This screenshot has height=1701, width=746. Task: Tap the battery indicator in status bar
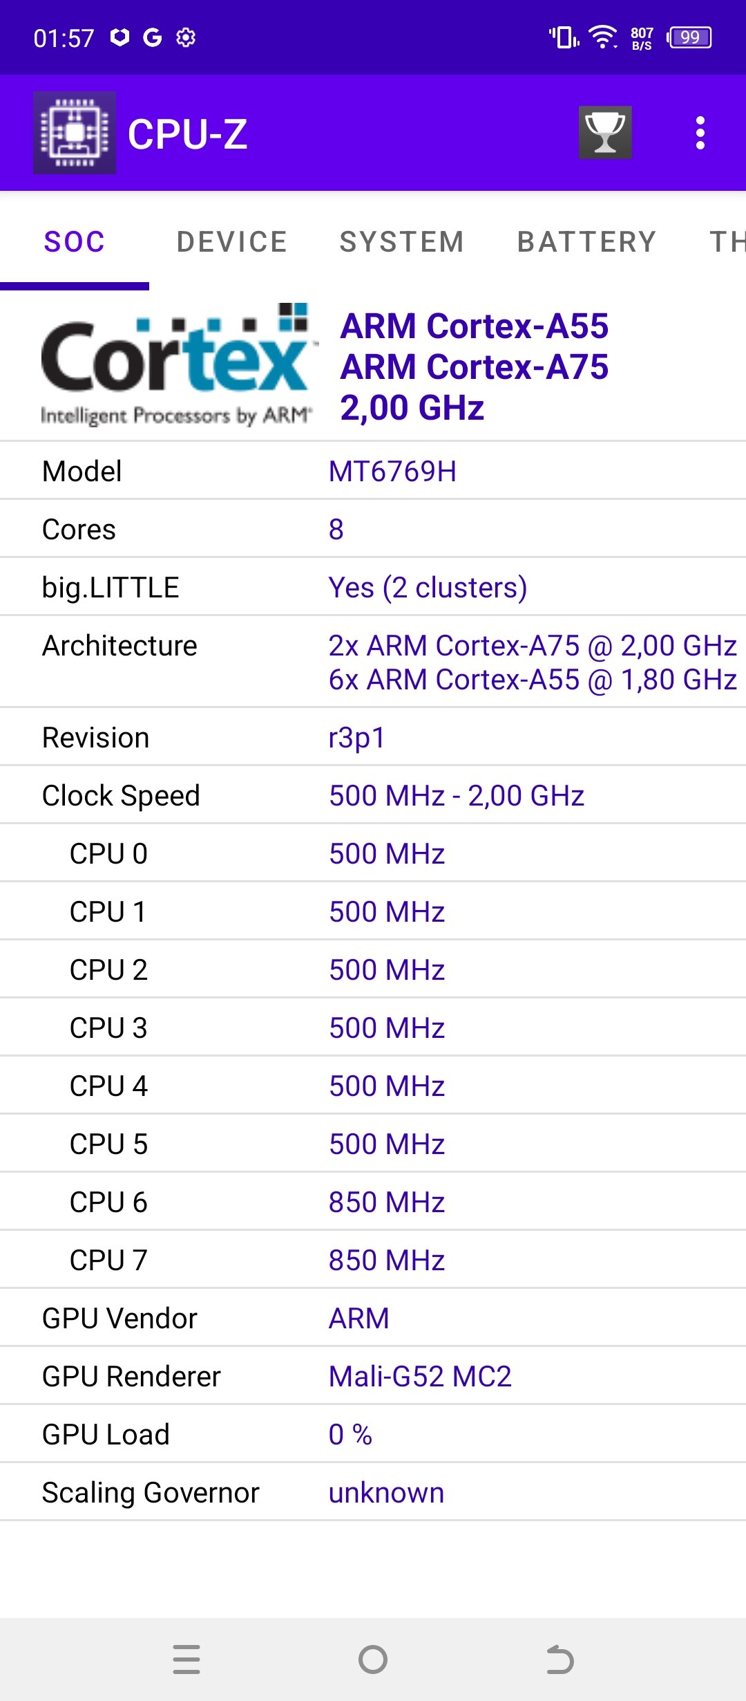pyautogui.click(x=689, y=37)
